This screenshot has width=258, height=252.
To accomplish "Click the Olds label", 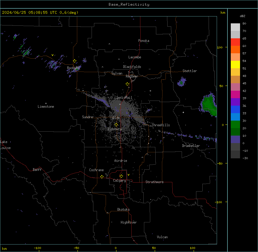I will tap(116, 118).
